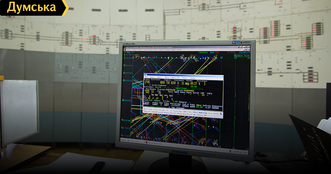Click the Справки label in top bar

coord(203,52)
